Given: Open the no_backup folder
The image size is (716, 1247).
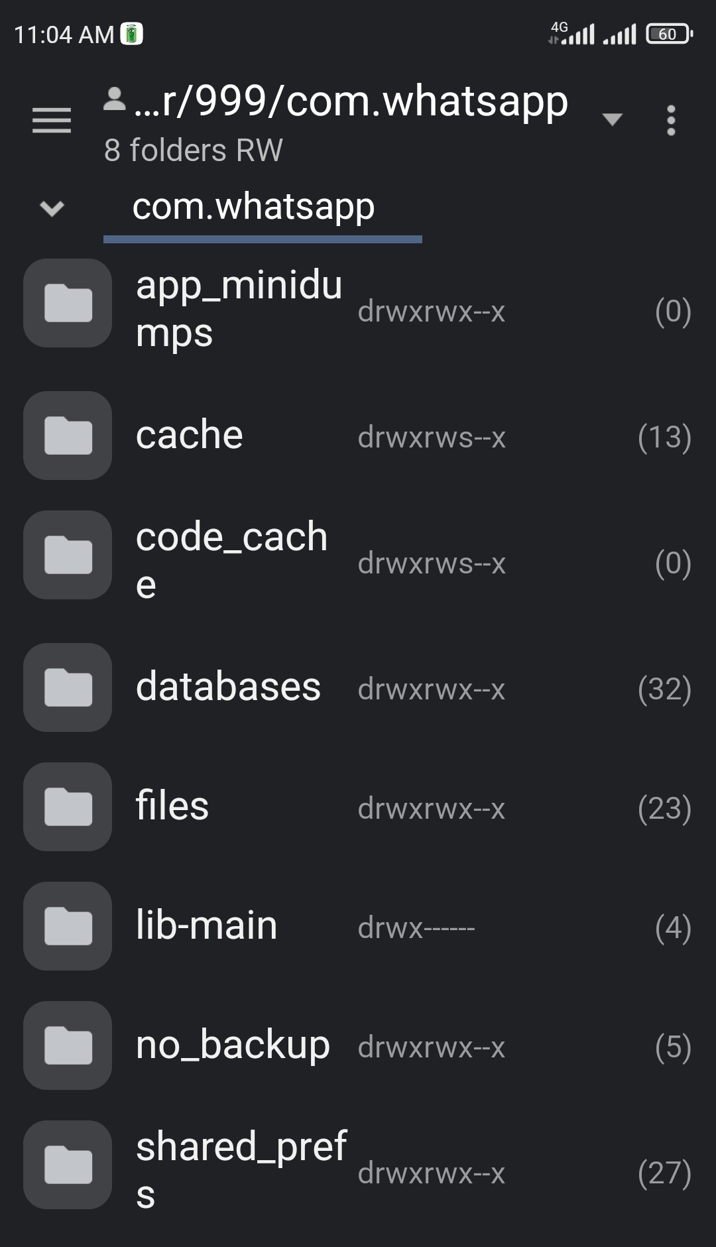Looking at the screenshot, I should 358,1045.
